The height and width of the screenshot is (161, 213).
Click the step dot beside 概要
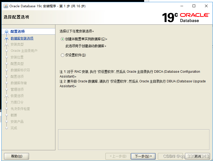click(x=6, y=115)
